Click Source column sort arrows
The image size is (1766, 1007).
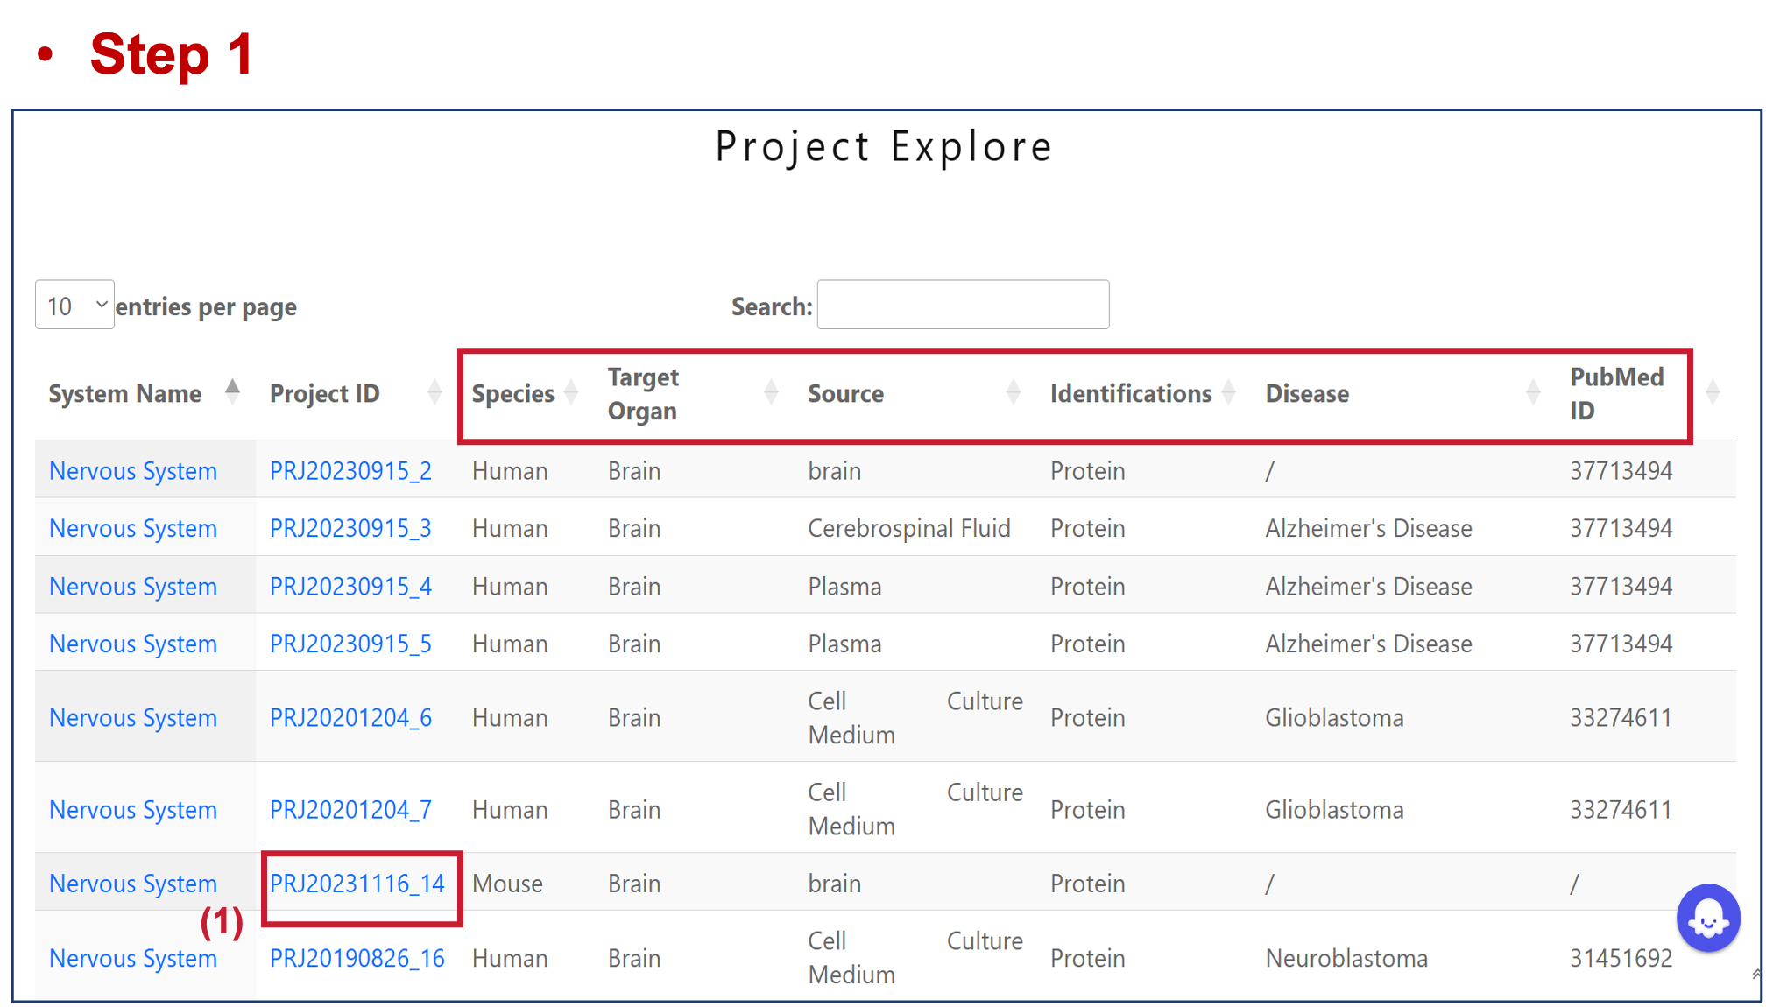(1014, 392)
